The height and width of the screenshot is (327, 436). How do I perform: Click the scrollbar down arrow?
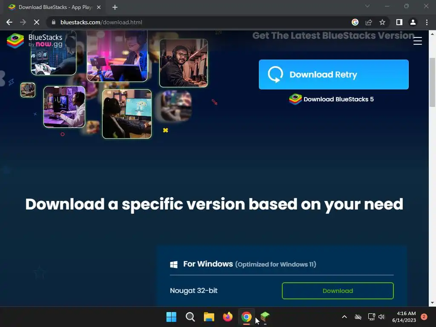(432, 303)
